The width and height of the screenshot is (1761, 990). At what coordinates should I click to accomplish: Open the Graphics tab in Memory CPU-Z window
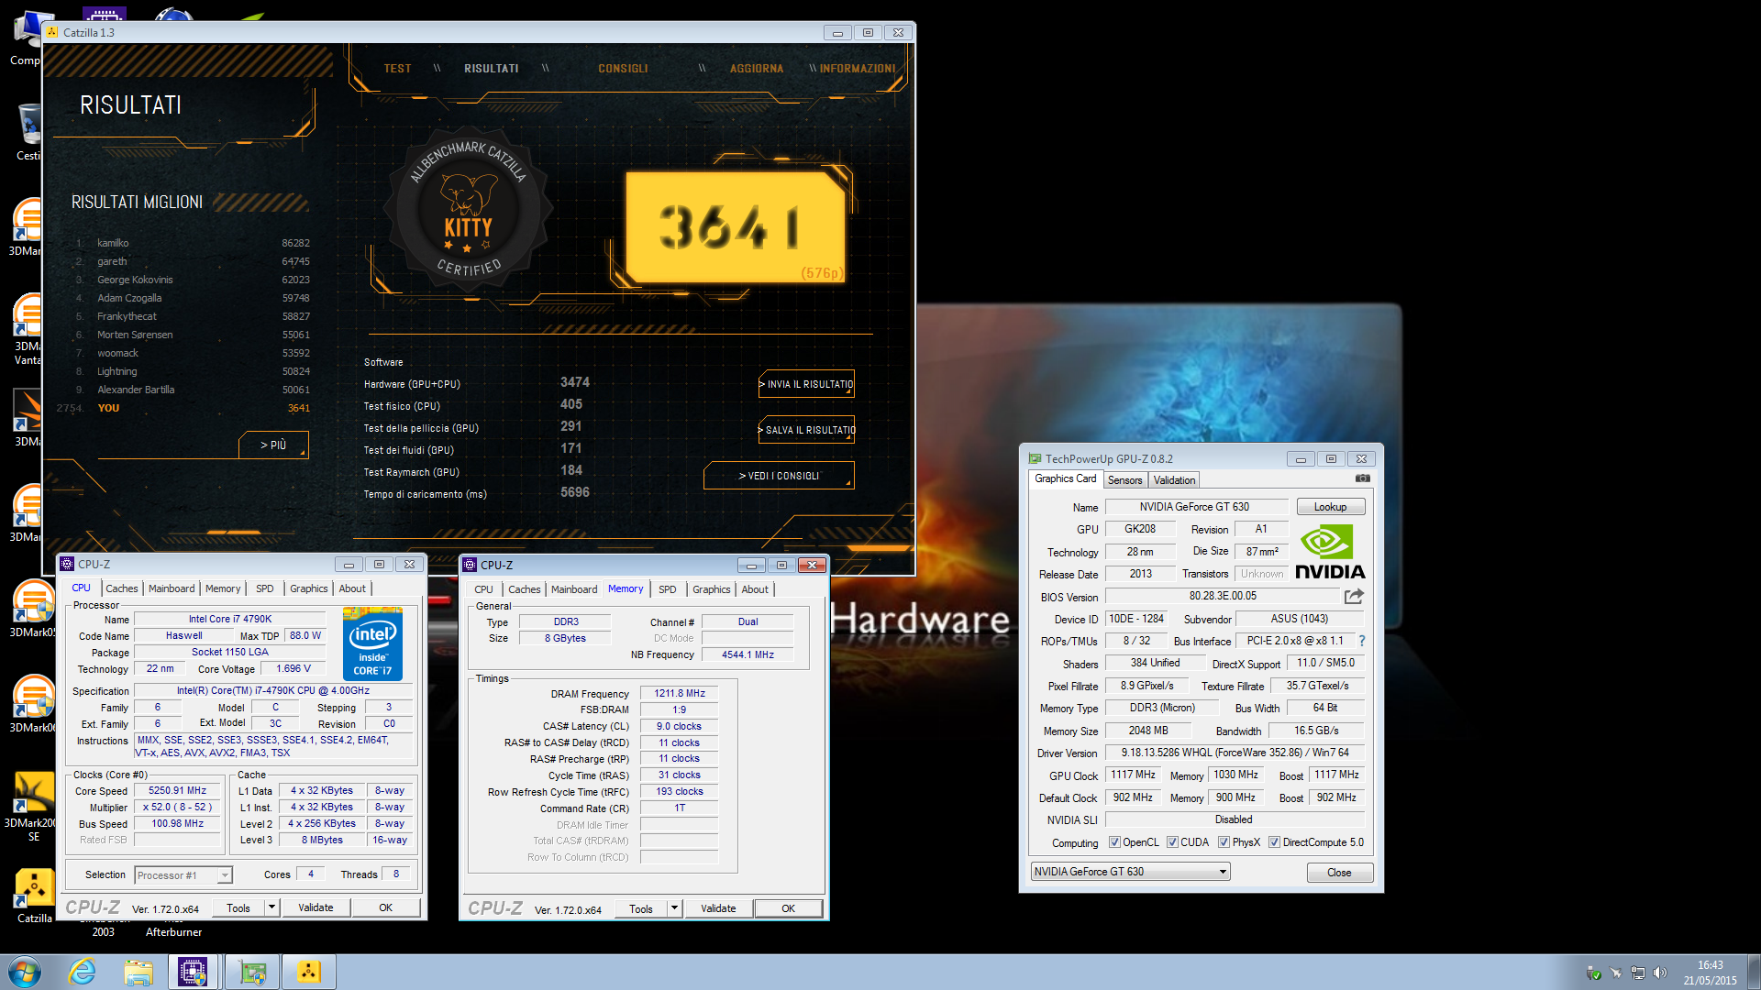pos(712,589)
